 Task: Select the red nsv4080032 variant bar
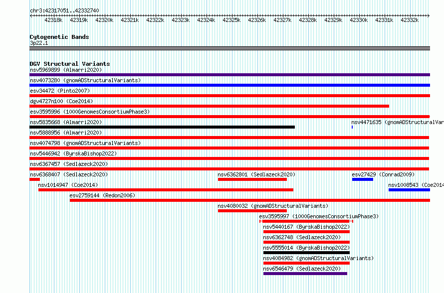252,211
